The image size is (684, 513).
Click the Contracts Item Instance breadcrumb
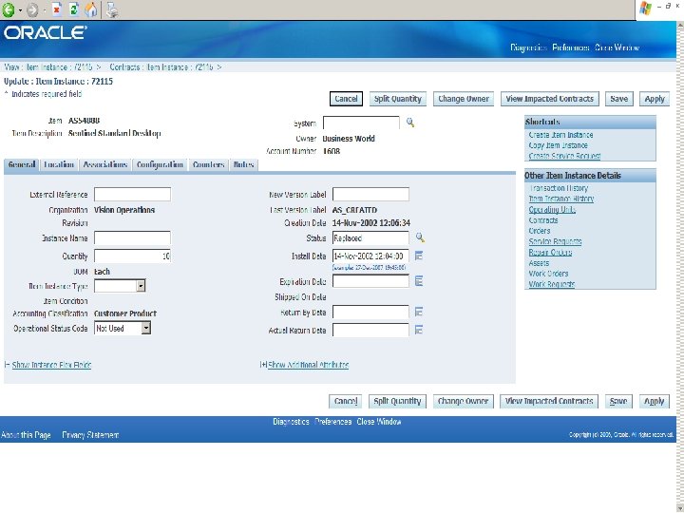(161, 67)
